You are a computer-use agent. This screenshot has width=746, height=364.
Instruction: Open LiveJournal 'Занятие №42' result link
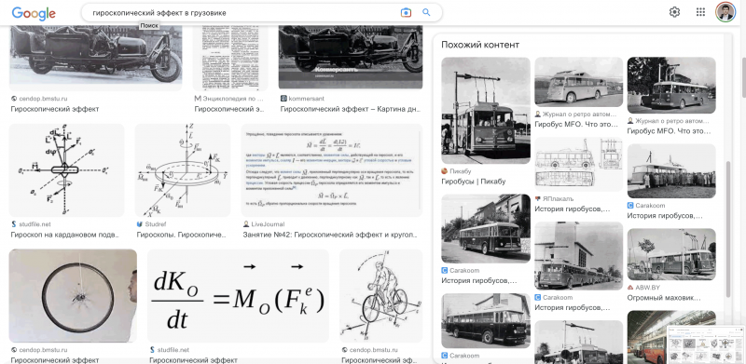(330, 235)
